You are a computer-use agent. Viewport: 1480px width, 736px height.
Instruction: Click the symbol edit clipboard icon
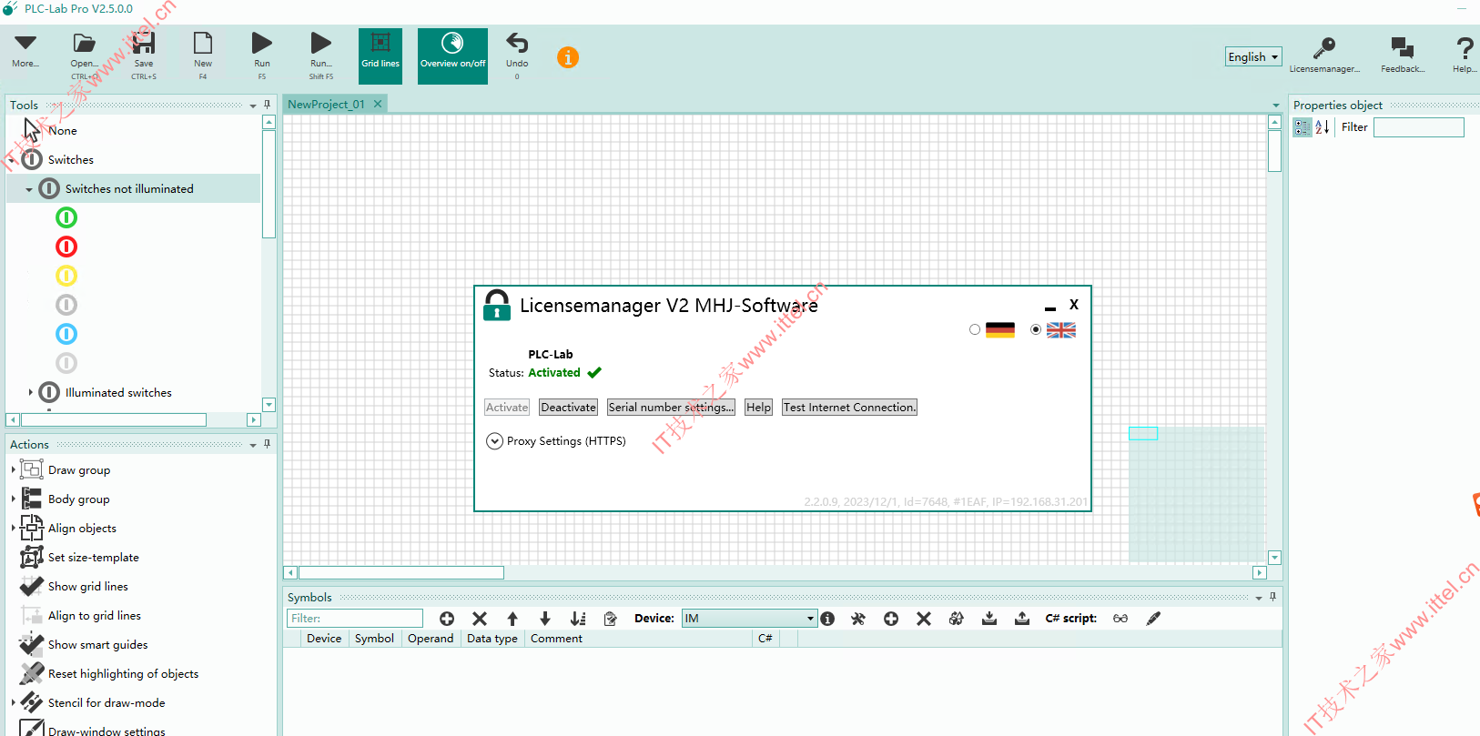pos(611,619)
